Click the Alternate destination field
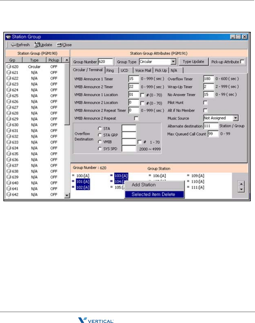 click(211, 126)
